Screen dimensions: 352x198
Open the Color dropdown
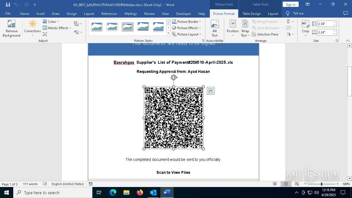point(51,21)
